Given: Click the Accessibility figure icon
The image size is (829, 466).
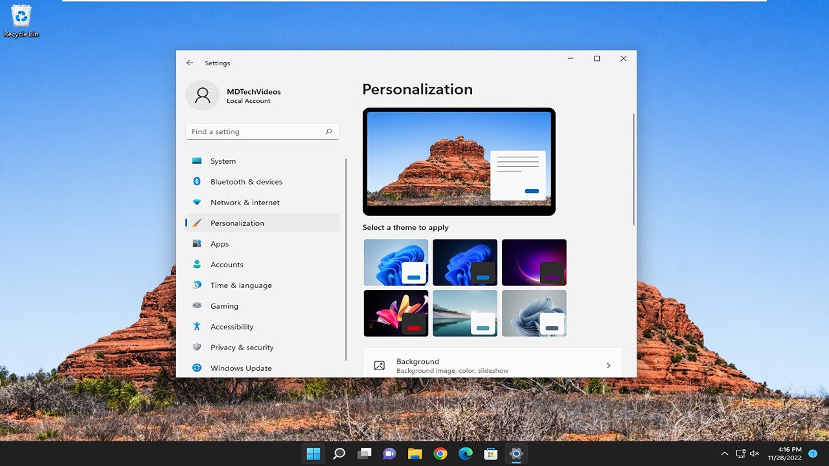Looking at the screenshot, I should 197,327.
